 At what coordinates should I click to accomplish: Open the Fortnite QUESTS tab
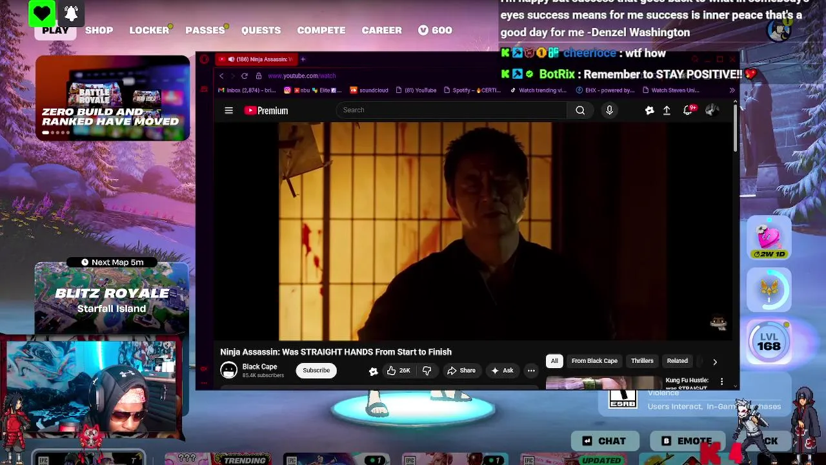[261, 30]
